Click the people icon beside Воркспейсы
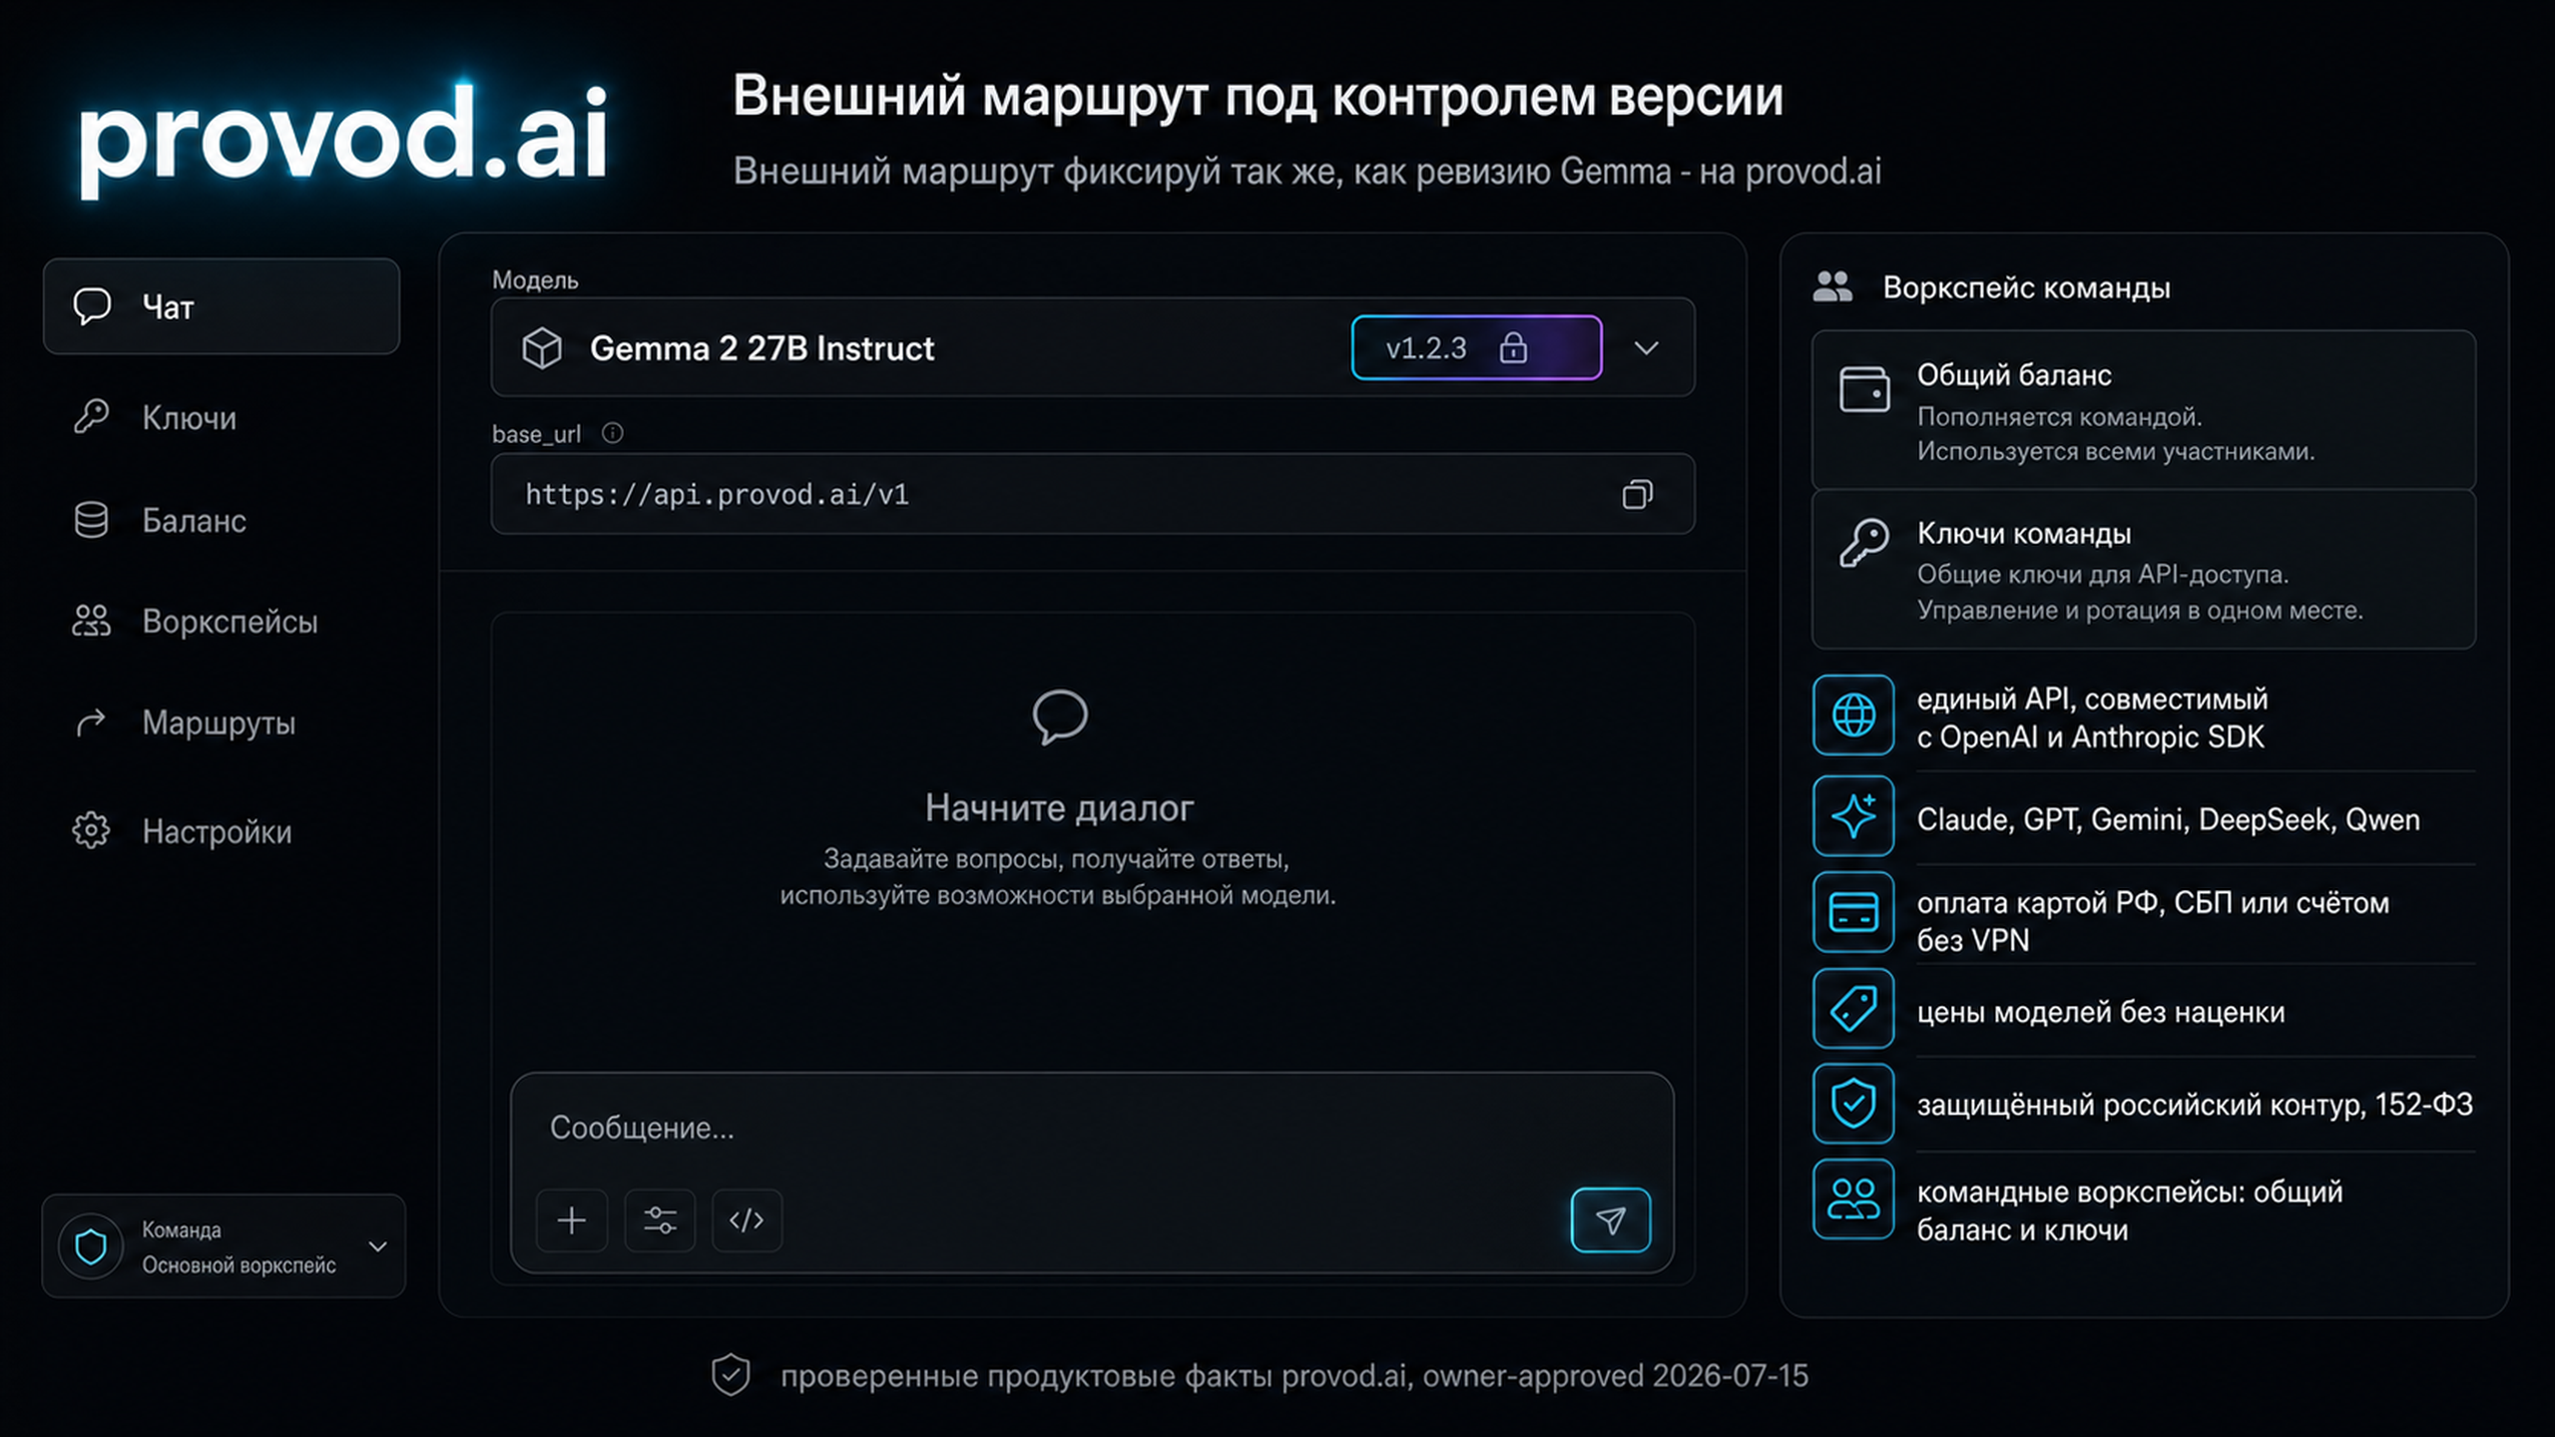2555x1437 pixels. (91, 621)
